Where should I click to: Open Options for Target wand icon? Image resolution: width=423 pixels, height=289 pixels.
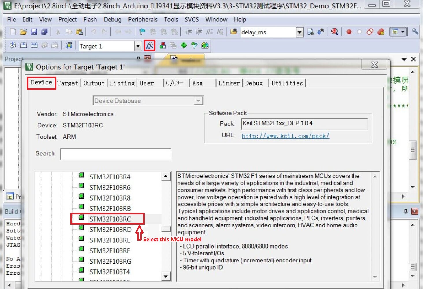pyautogui.click(x=149, y=45)
